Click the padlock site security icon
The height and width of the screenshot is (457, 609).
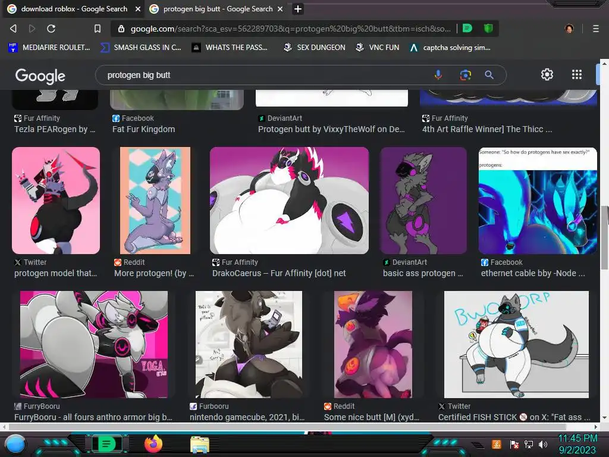coord(121,29)
